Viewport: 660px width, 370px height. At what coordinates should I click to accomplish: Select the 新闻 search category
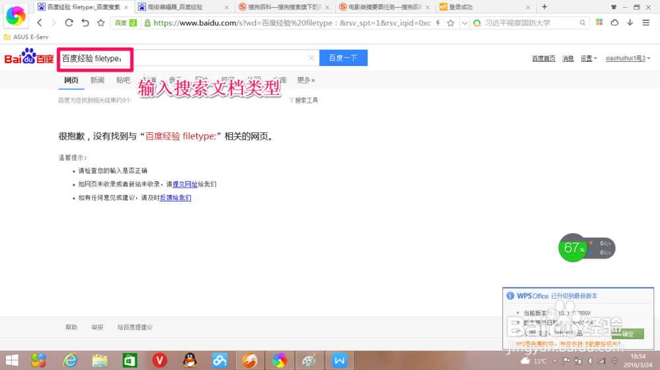(x=97, y=80)
